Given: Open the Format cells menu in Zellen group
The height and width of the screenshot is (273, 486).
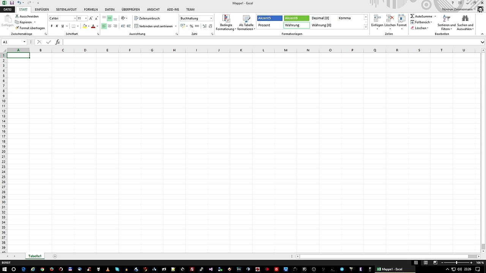Looking at the screenshot, I should pos(402,23).
